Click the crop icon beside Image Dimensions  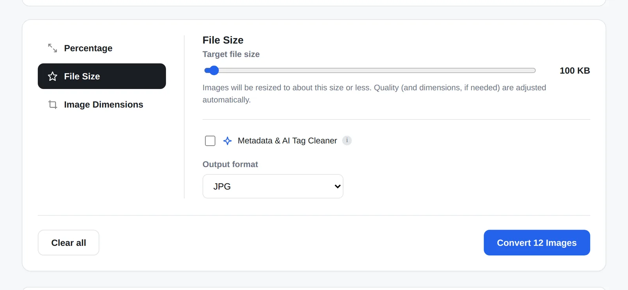tap(53, 105)
